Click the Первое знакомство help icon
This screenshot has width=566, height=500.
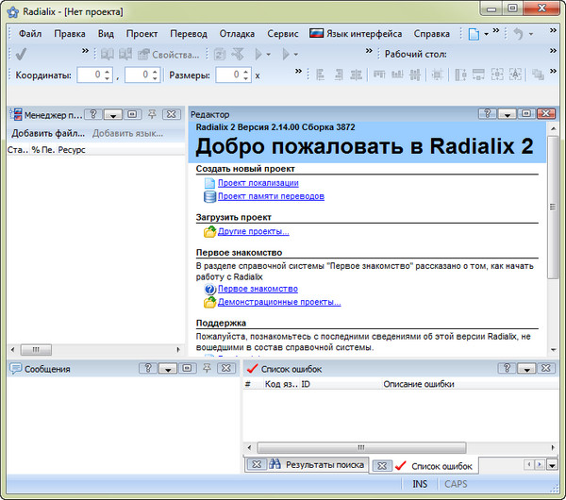point(209,289)
